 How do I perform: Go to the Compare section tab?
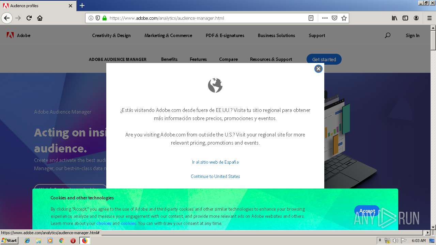click(228, 59)
